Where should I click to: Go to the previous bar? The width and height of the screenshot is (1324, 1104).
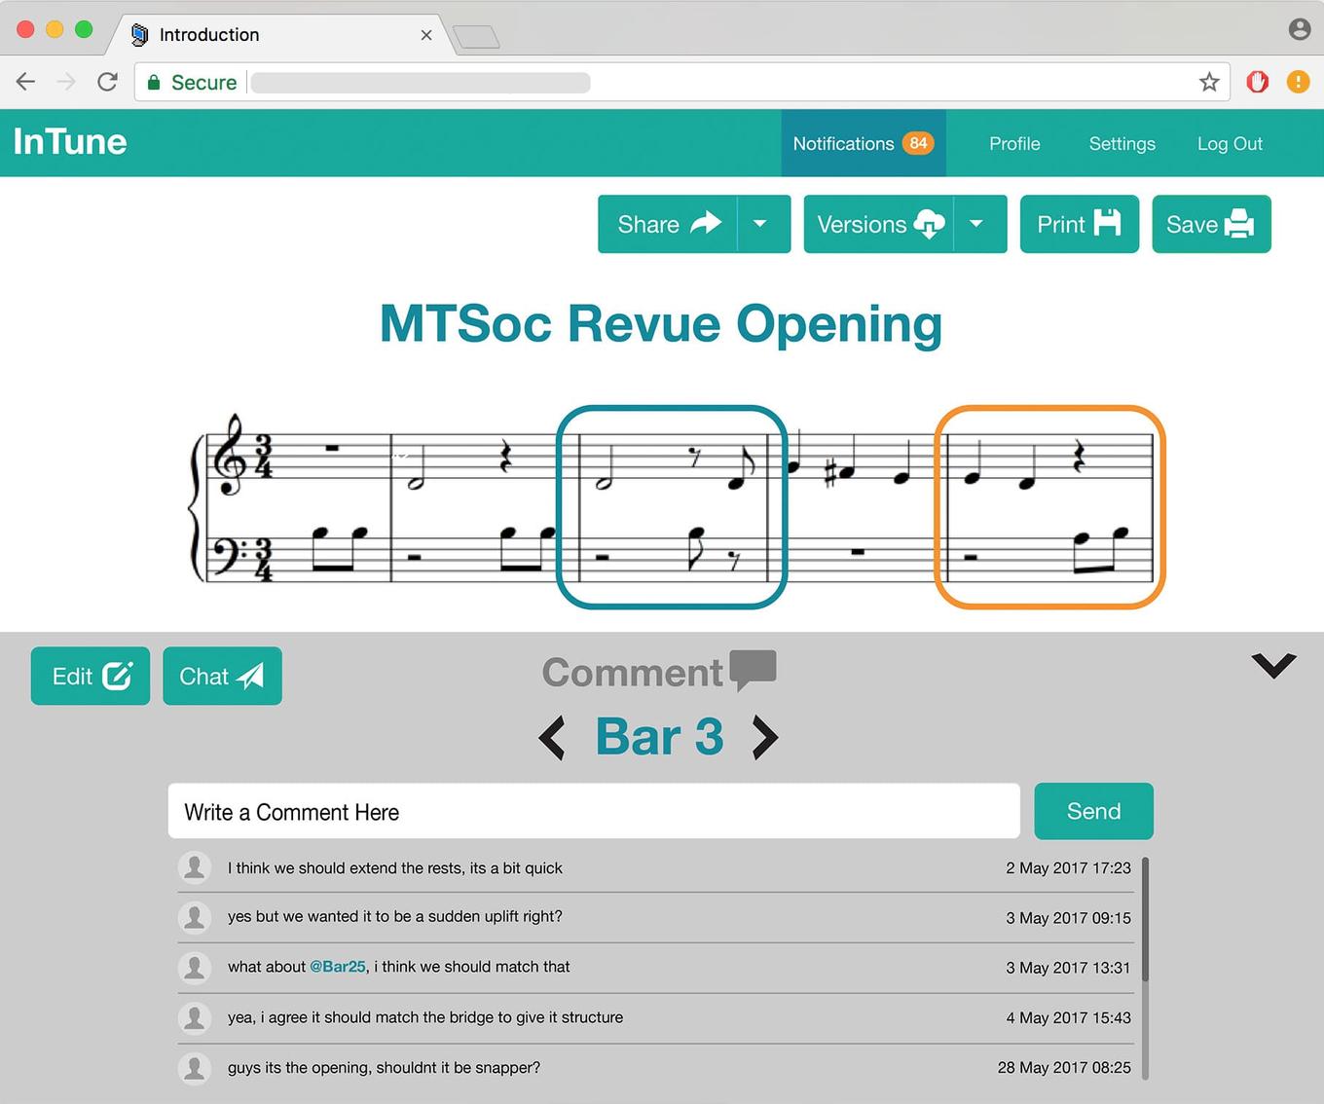click(x=552, y=738)
